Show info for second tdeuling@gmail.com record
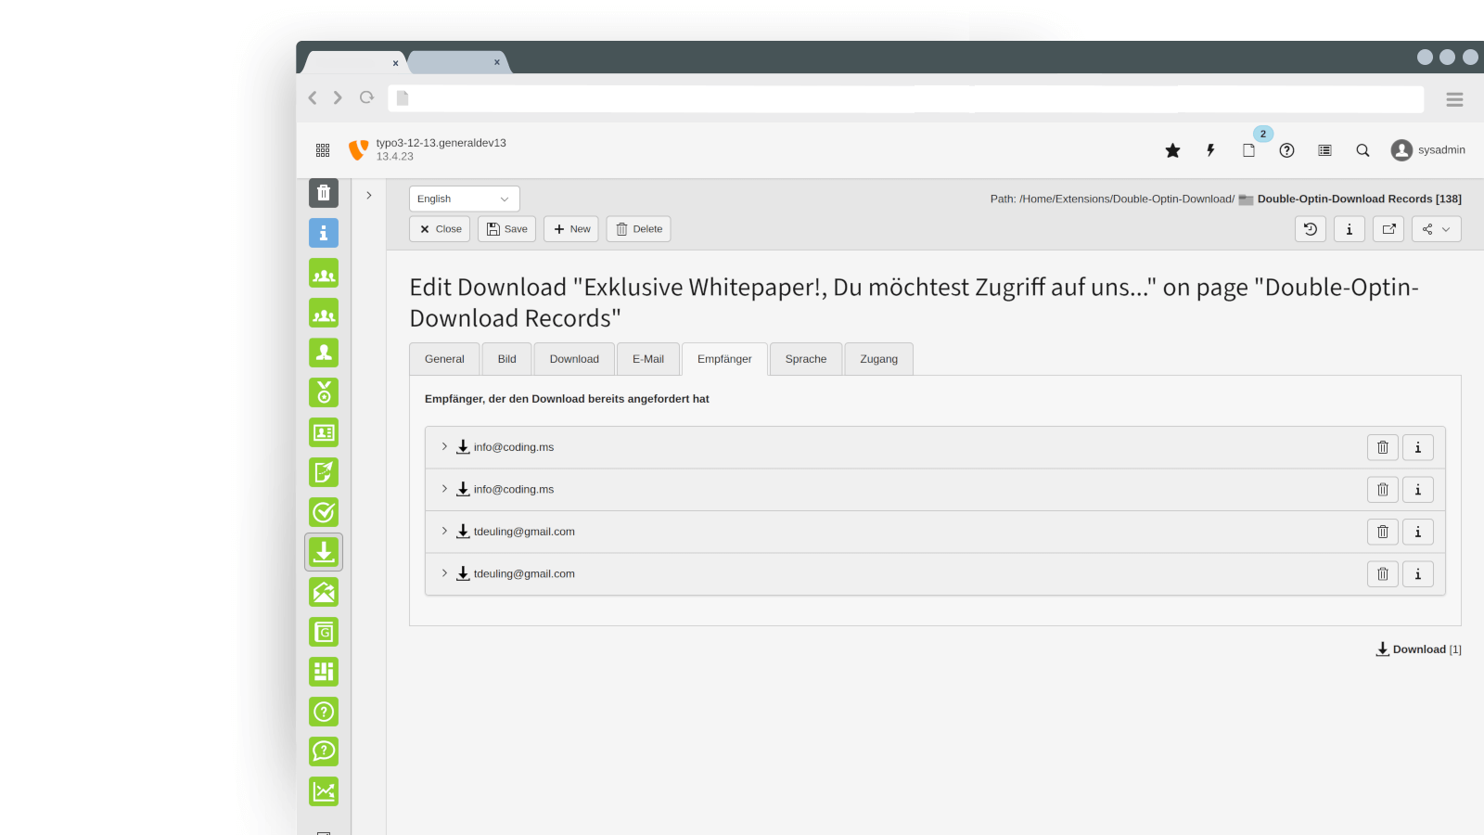The width and height of the screenshot is (1484, 835). click(x=1417, y=574)
